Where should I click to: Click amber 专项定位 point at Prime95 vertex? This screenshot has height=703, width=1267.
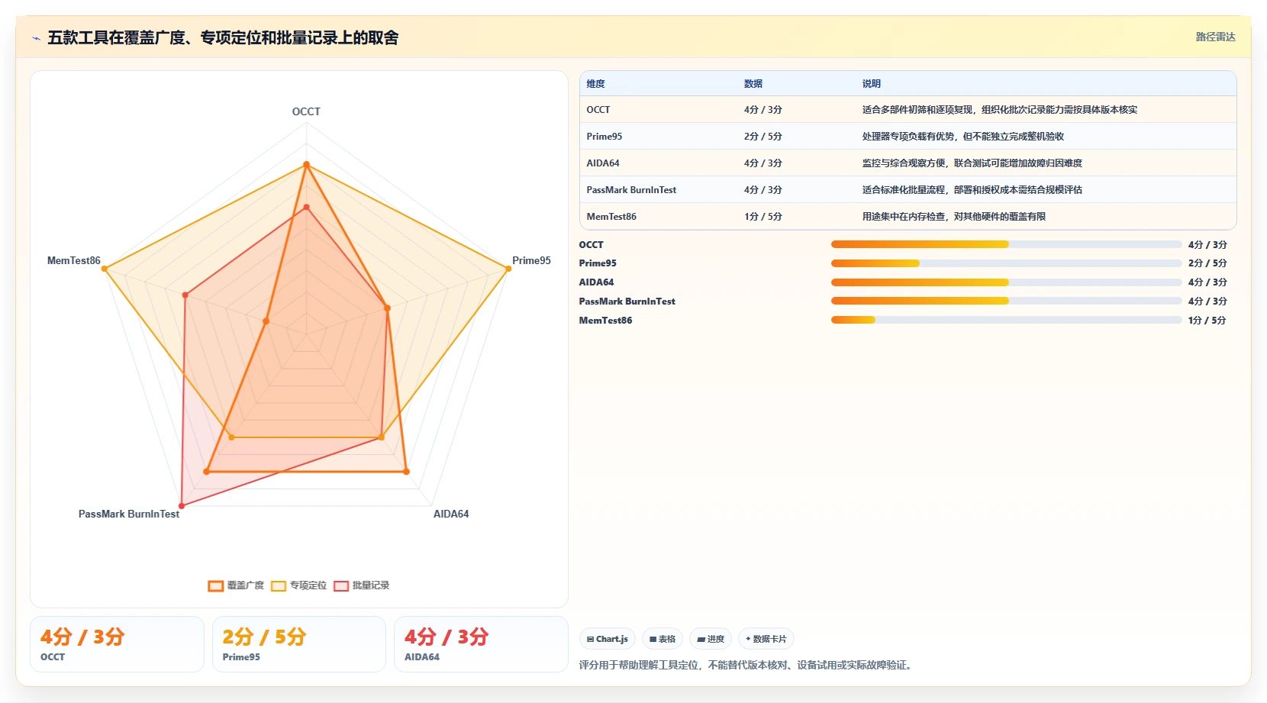point(508,269)
